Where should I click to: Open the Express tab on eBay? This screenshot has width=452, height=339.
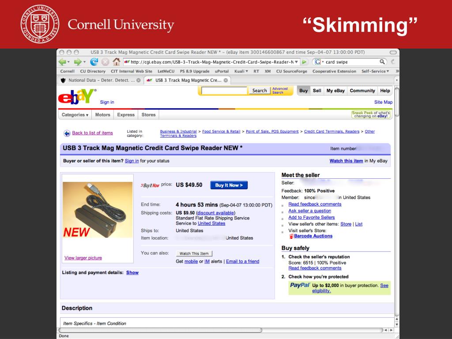(x=126, y=115)
